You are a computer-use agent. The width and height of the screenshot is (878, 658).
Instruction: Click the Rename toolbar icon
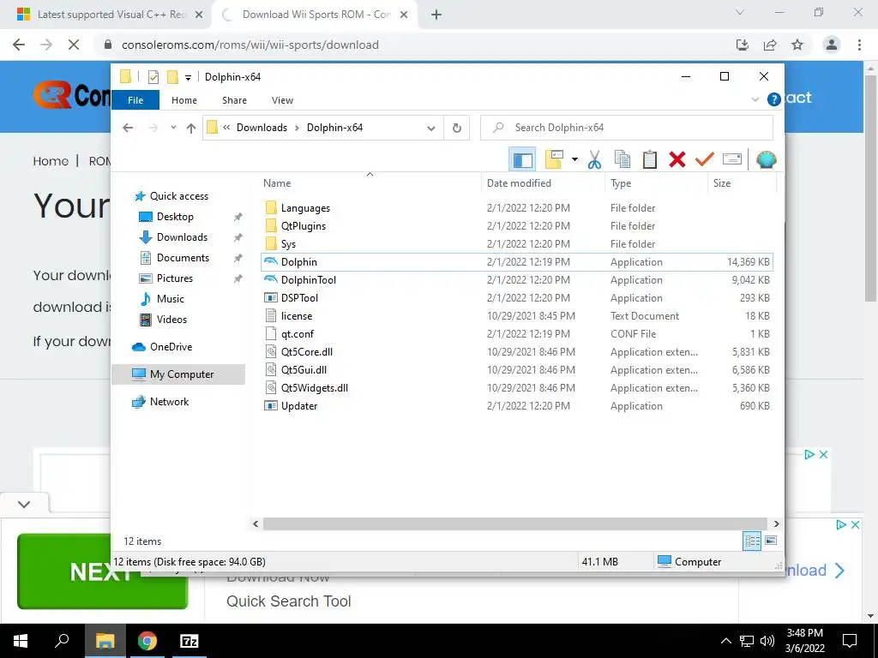point(732,160)
